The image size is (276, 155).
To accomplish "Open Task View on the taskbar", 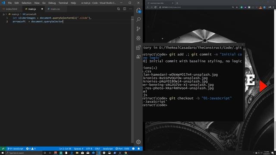I will click(x=50, y=153).
